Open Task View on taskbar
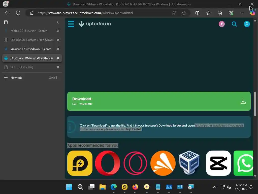Viewport: 258px width, 194px height. 91,187
